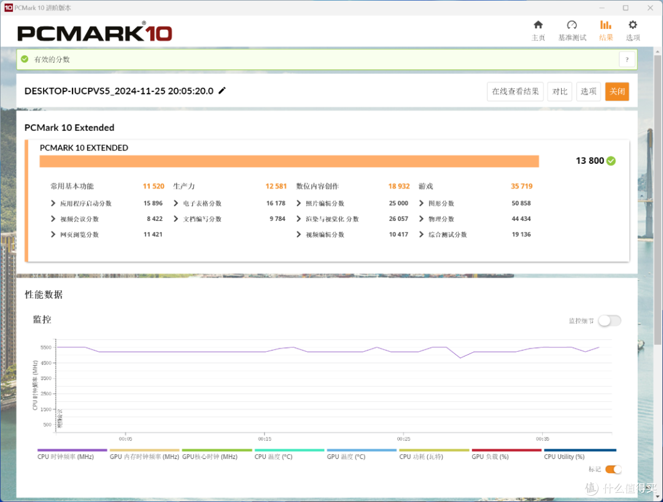Open the home page icon 主页
The width and height of the screenshot is (663, 502).
point(538,25)
